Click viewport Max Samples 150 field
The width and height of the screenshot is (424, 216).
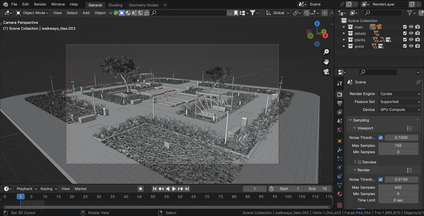[x=398, y=146]
